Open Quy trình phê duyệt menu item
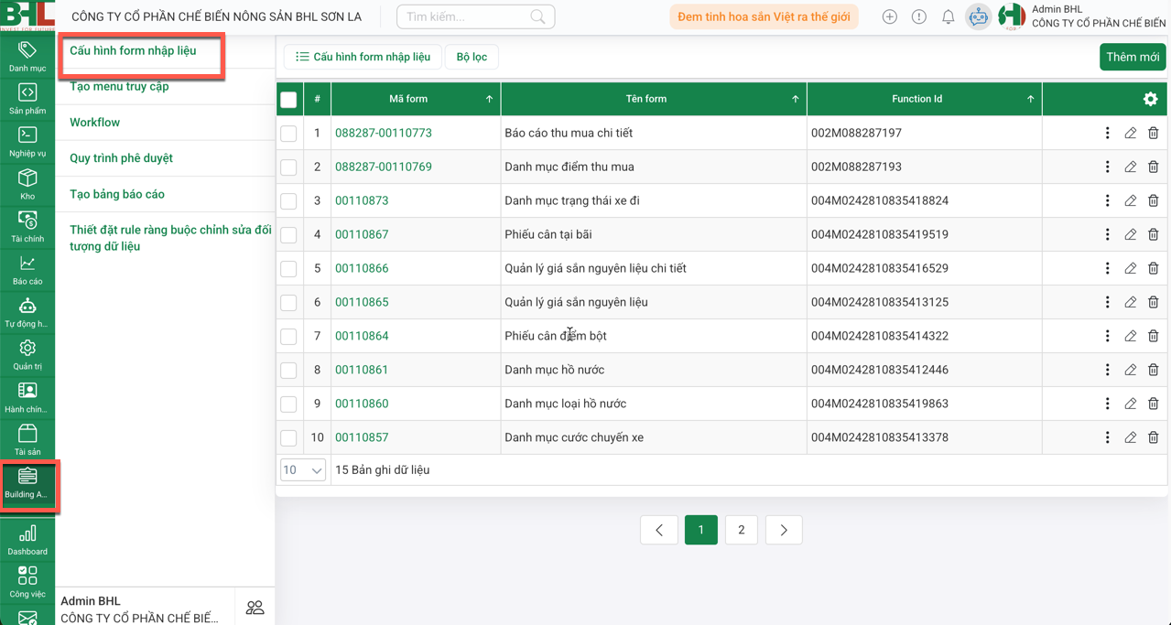 [121, 157]
